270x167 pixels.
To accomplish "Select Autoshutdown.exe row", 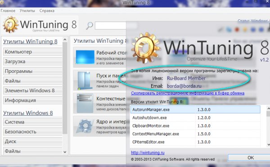I will 195,117.
